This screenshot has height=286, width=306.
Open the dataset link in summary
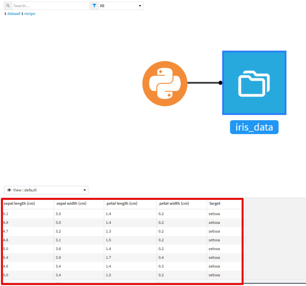14,14
